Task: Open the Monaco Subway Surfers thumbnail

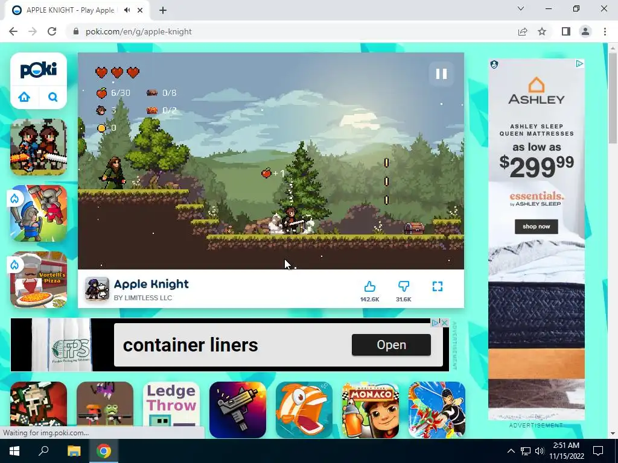Action: [371, 409]
